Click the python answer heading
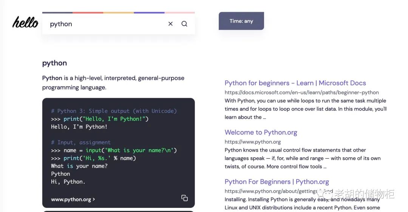This screenshot has width=408, height=212. tap(54, 63)
